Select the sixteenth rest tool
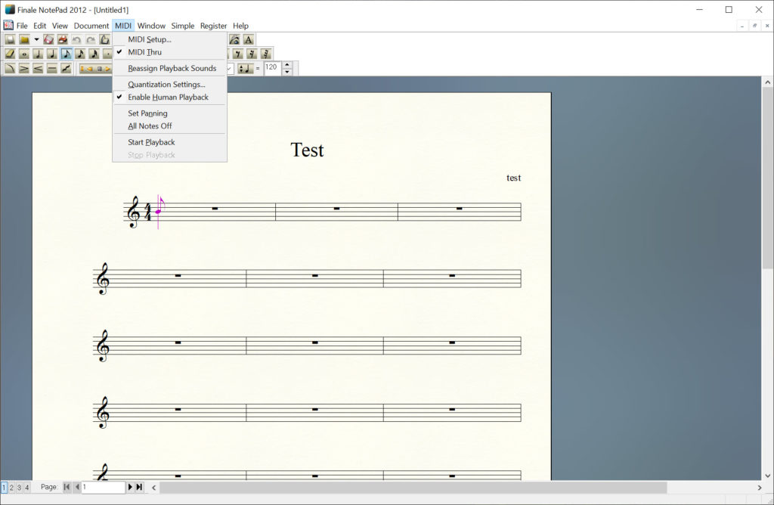 (252, 54)
